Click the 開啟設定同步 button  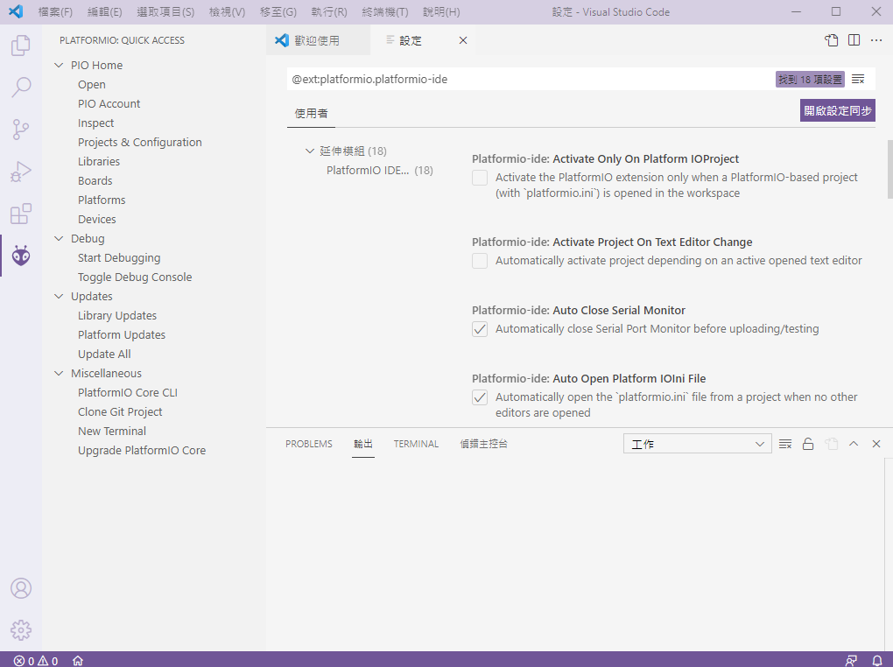point(837,110)
